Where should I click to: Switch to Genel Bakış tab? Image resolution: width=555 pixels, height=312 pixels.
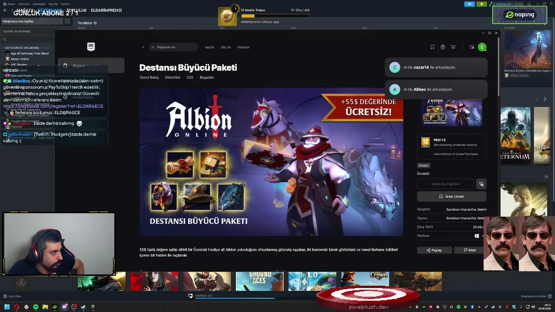coord(149,78)
